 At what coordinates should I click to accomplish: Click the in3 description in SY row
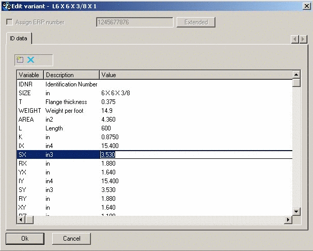49,190
